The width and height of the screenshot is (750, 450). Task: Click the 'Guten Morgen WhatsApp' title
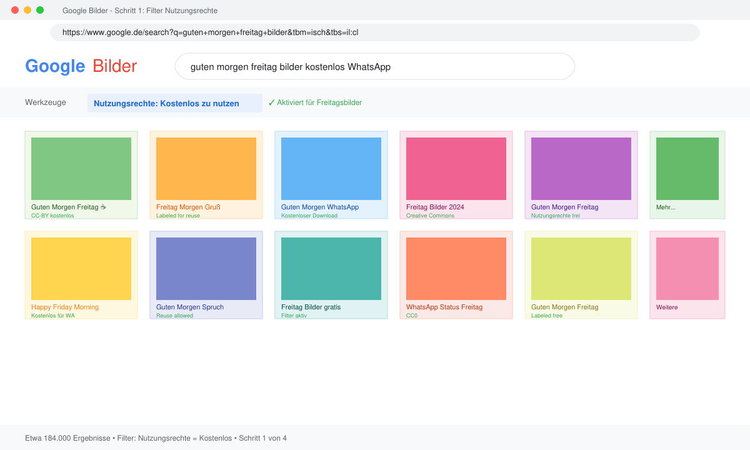320,207
